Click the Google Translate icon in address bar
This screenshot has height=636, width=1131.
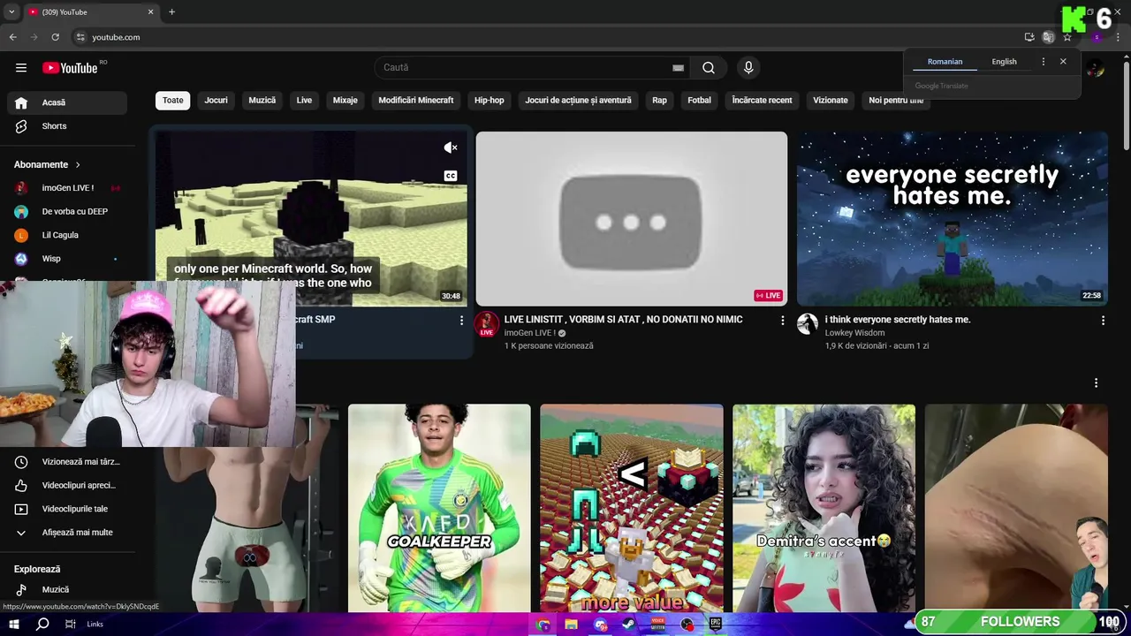pyautogui.click(x=1048, y=37)
